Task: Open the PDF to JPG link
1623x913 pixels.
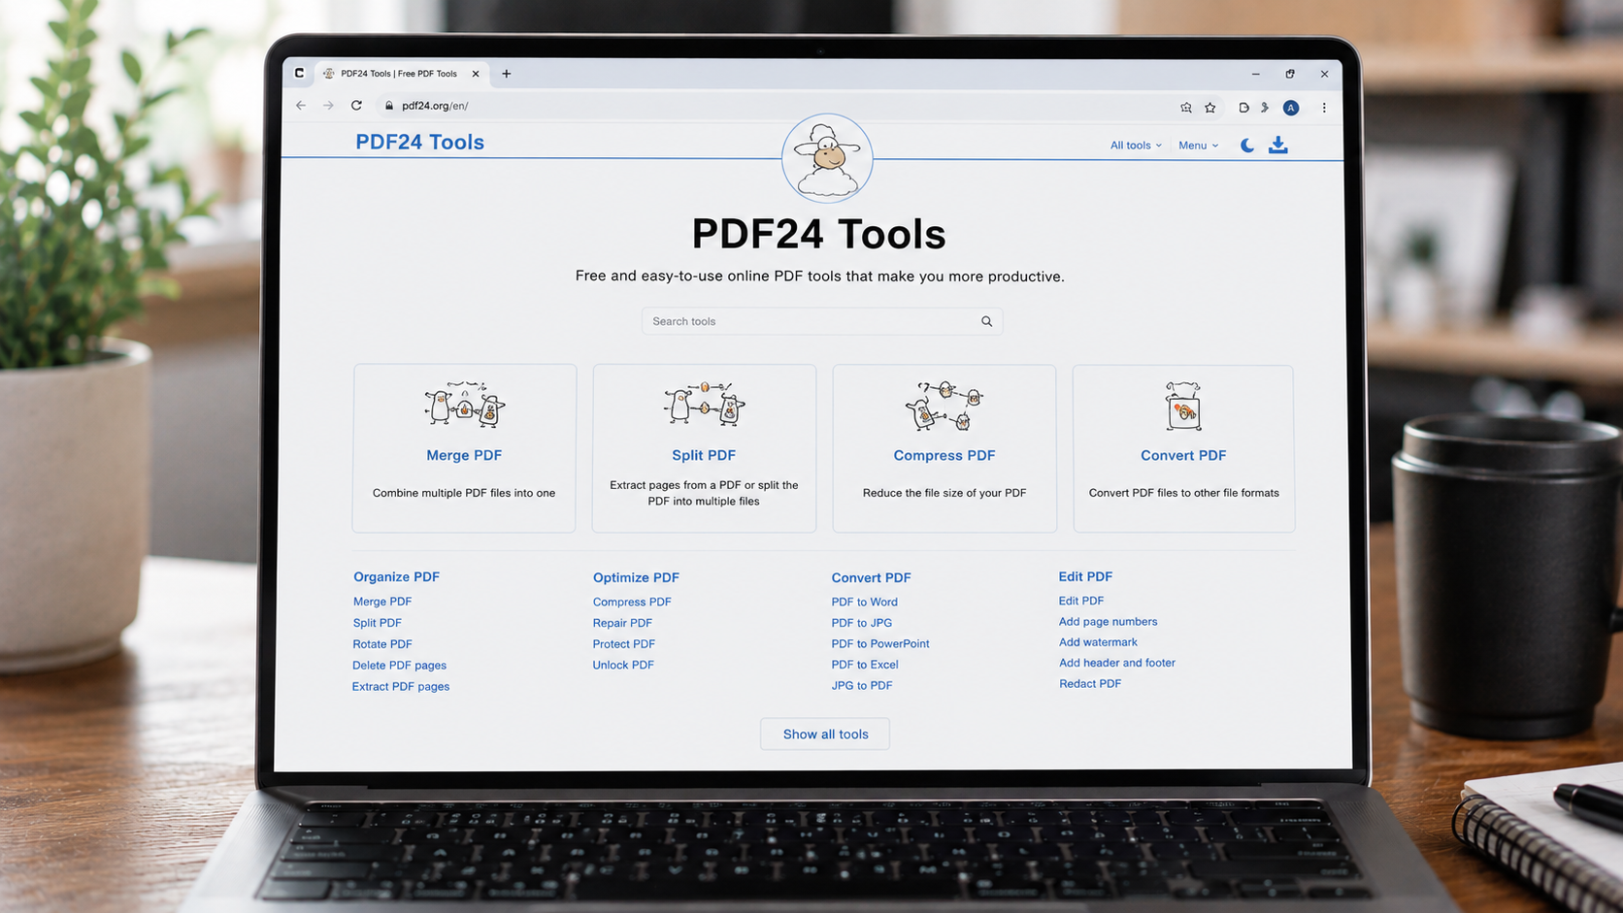Action: 861,623
